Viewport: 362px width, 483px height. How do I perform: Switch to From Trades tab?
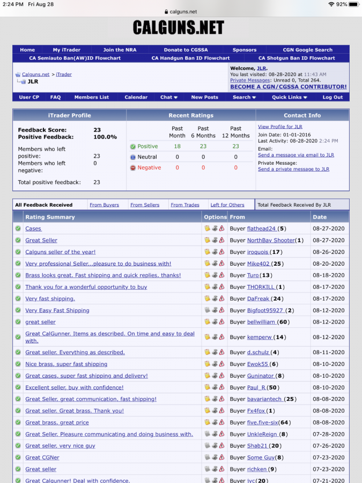(x=185, y=205)
